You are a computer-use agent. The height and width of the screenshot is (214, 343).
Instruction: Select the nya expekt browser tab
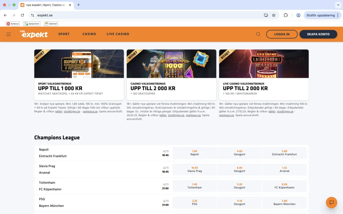pos(46,5)
